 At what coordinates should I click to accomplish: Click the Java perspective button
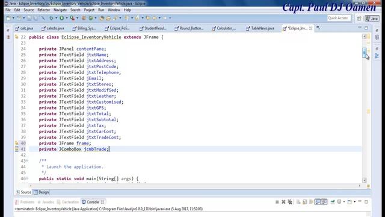pos(372,19)
